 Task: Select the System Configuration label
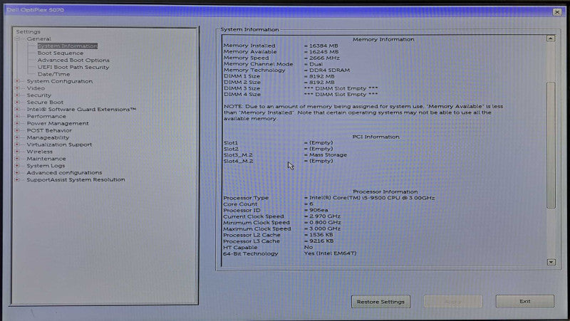[x=60, y=81]
